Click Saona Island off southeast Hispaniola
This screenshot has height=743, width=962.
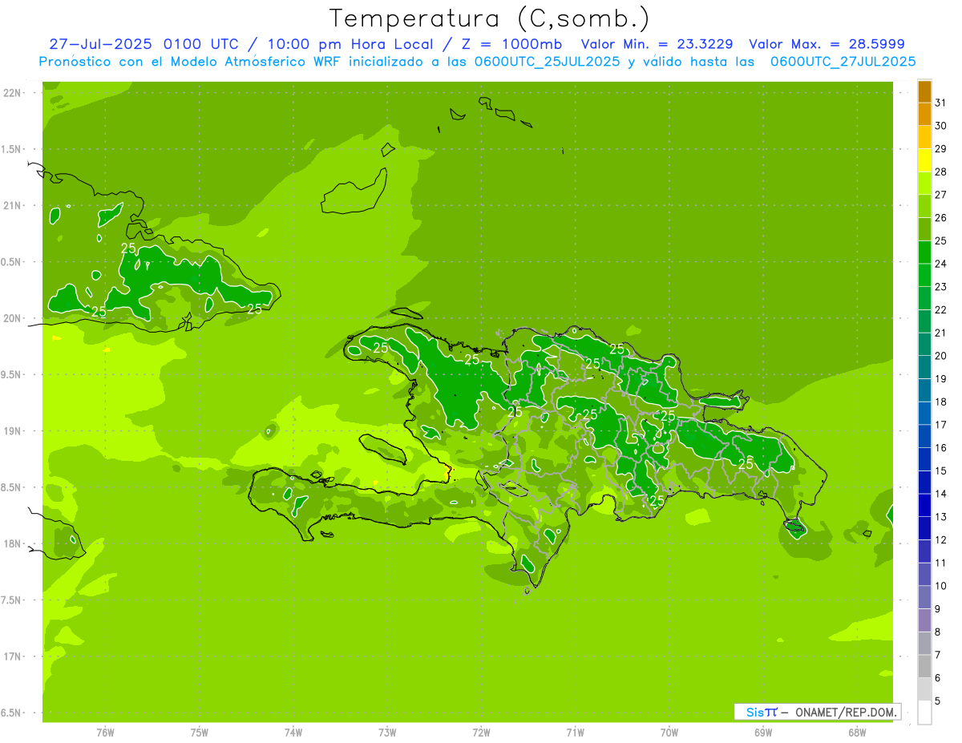point(794,527)
